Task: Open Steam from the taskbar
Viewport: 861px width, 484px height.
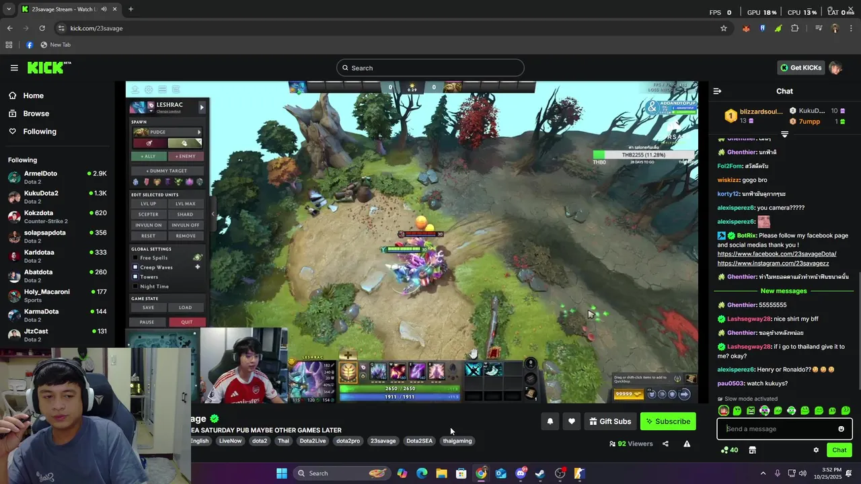Action: 540,473
